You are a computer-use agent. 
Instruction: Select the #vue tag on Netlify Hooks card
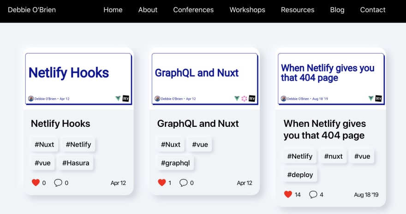click(x=43, y=163)
